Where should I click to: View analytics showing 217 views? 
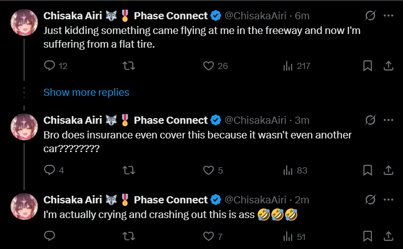coord(297,66)
